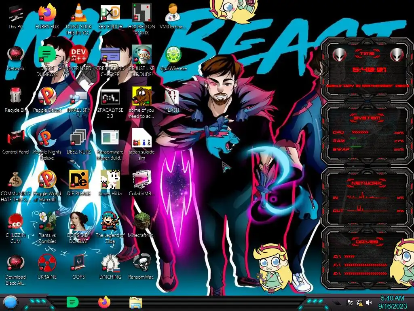The image size is (414, 311).
Task: Open the taskbar clock showing 5:40 AM
Action: (x=392, y=302)
